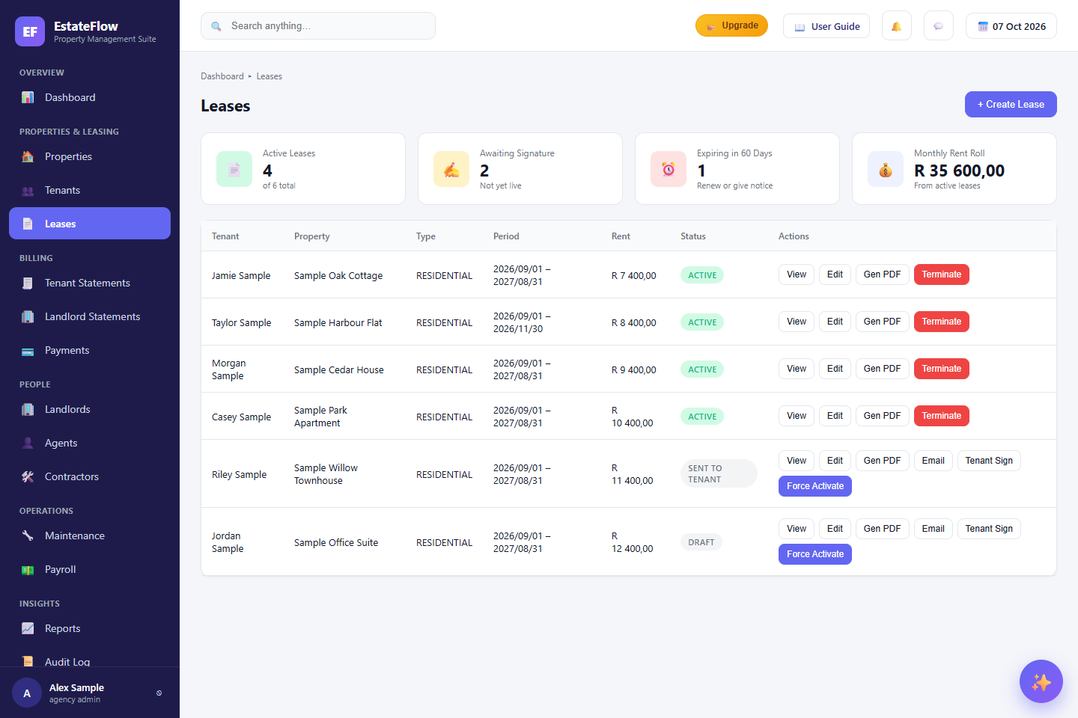Click the Dashboard chart icon in sidebar

pos(28,97)
